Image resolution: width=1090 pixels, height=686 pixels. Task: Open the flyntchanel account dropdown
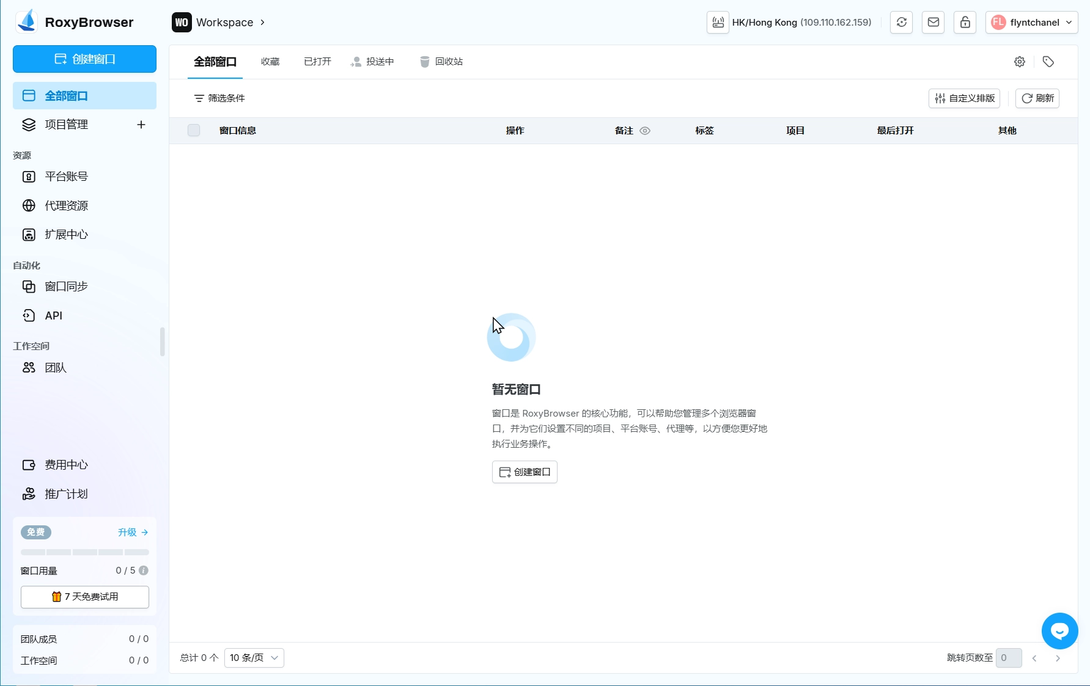point(1031,23)
